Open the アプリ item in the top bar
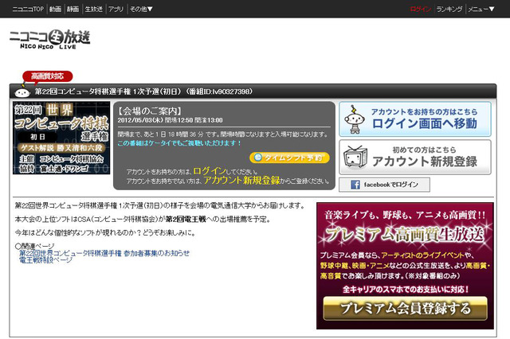 pos(116,9)
